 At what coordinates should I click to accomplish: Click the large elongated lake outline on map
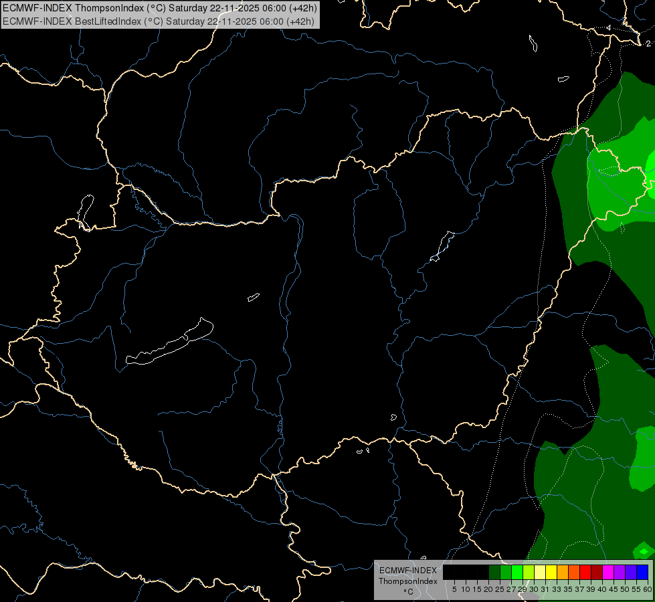[169, 342]
